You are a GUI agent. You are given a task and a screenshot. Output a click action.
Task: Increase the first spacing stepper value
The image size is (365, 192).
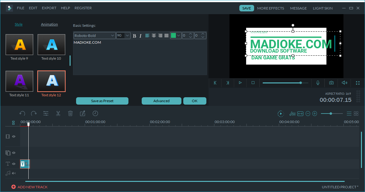tap(191, 34)
